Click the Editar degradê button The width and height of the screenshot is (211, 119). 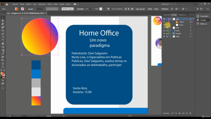click(x=140, y=9)
